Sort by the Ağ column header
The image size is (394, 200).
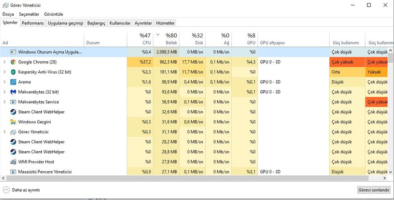218,39
